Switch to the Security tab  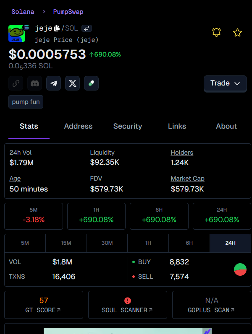point(128,126)
